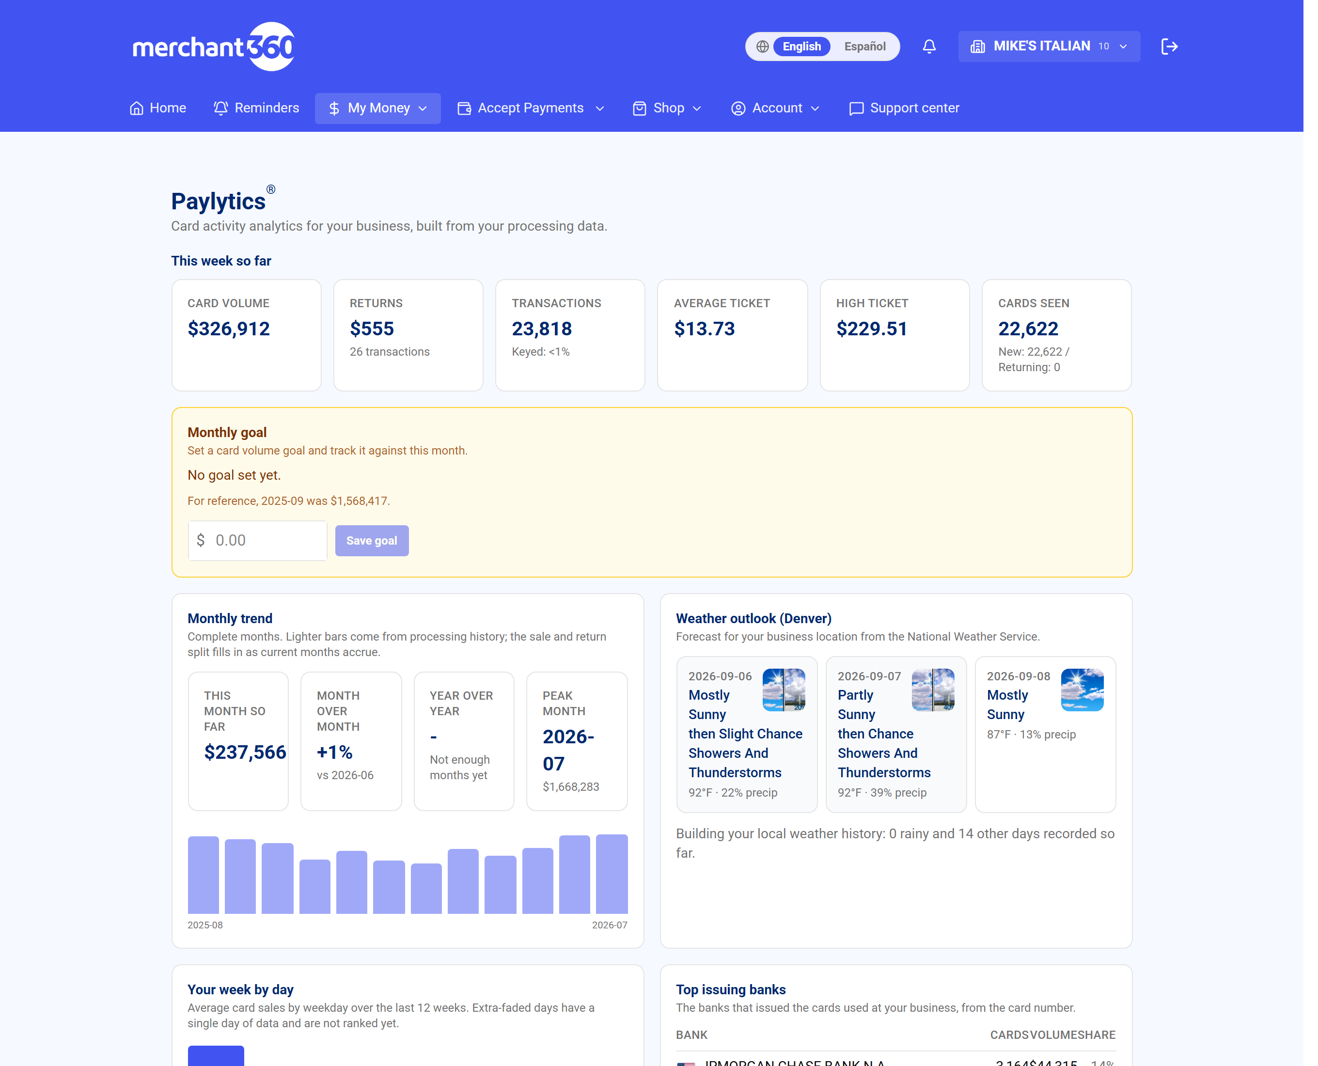Open the Shop menu
1318x1066 pixels.
pos(668,109)
